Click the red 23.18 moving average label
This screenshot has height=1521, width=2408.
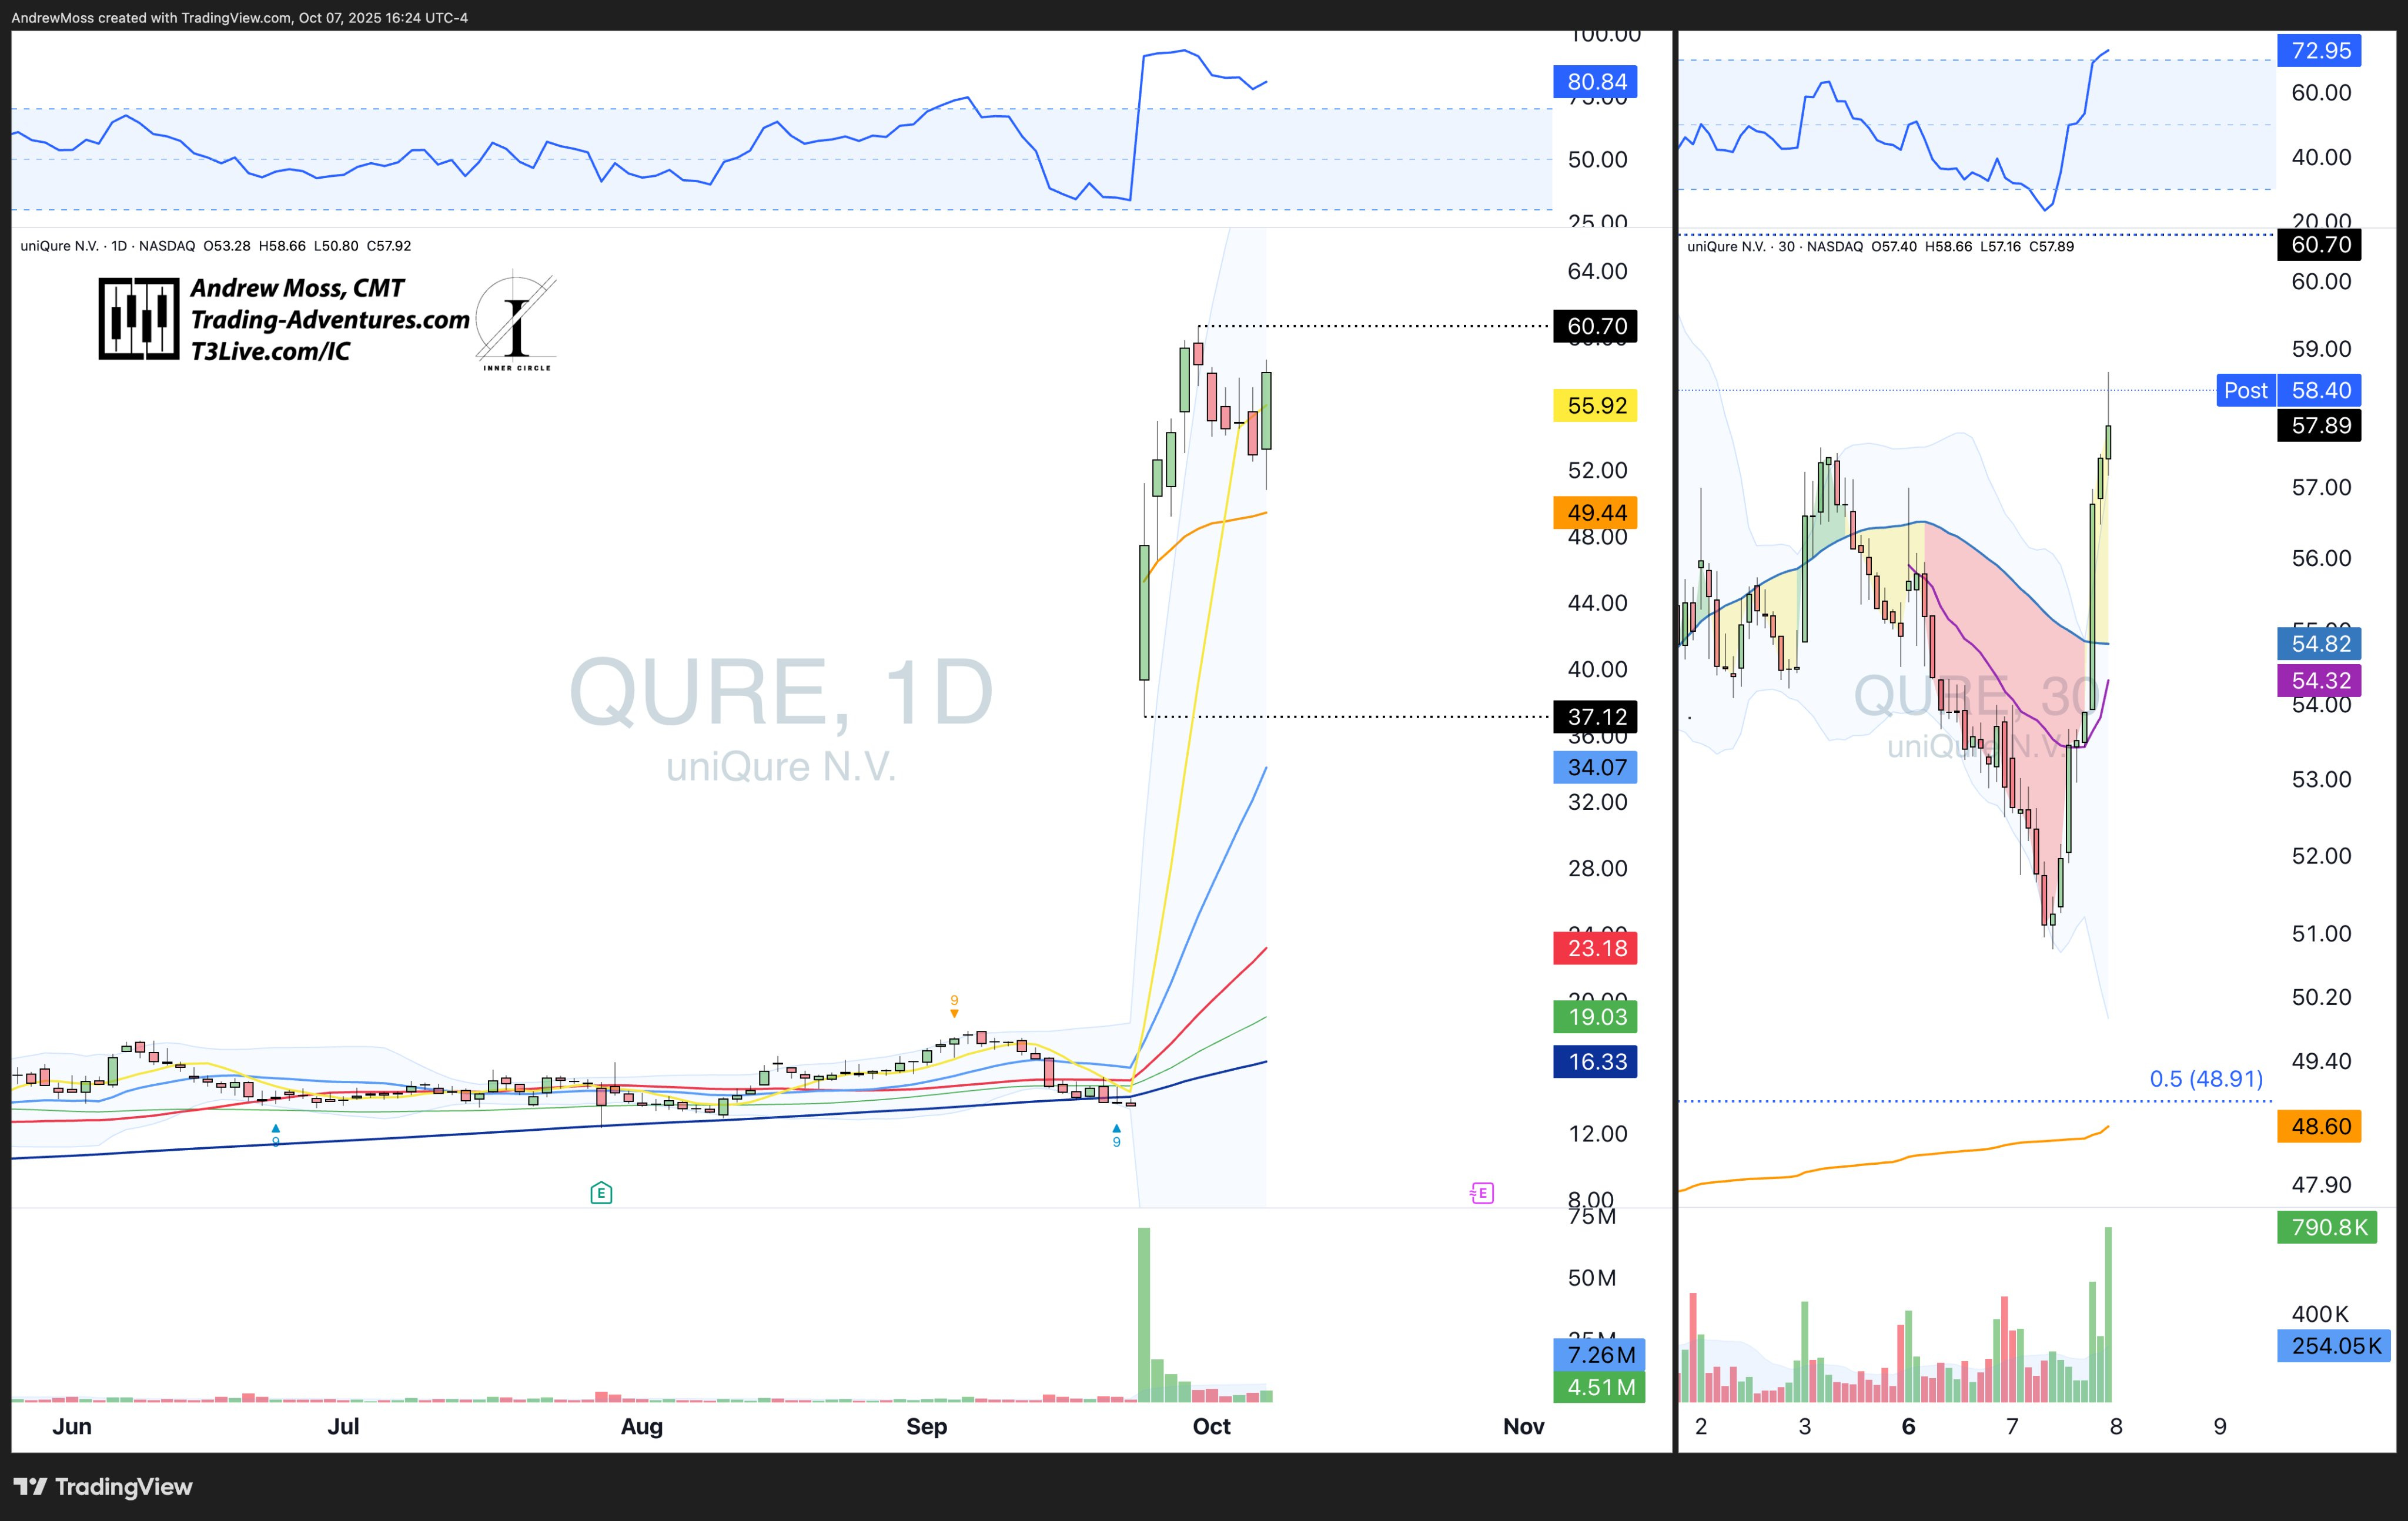[1595, 948]
